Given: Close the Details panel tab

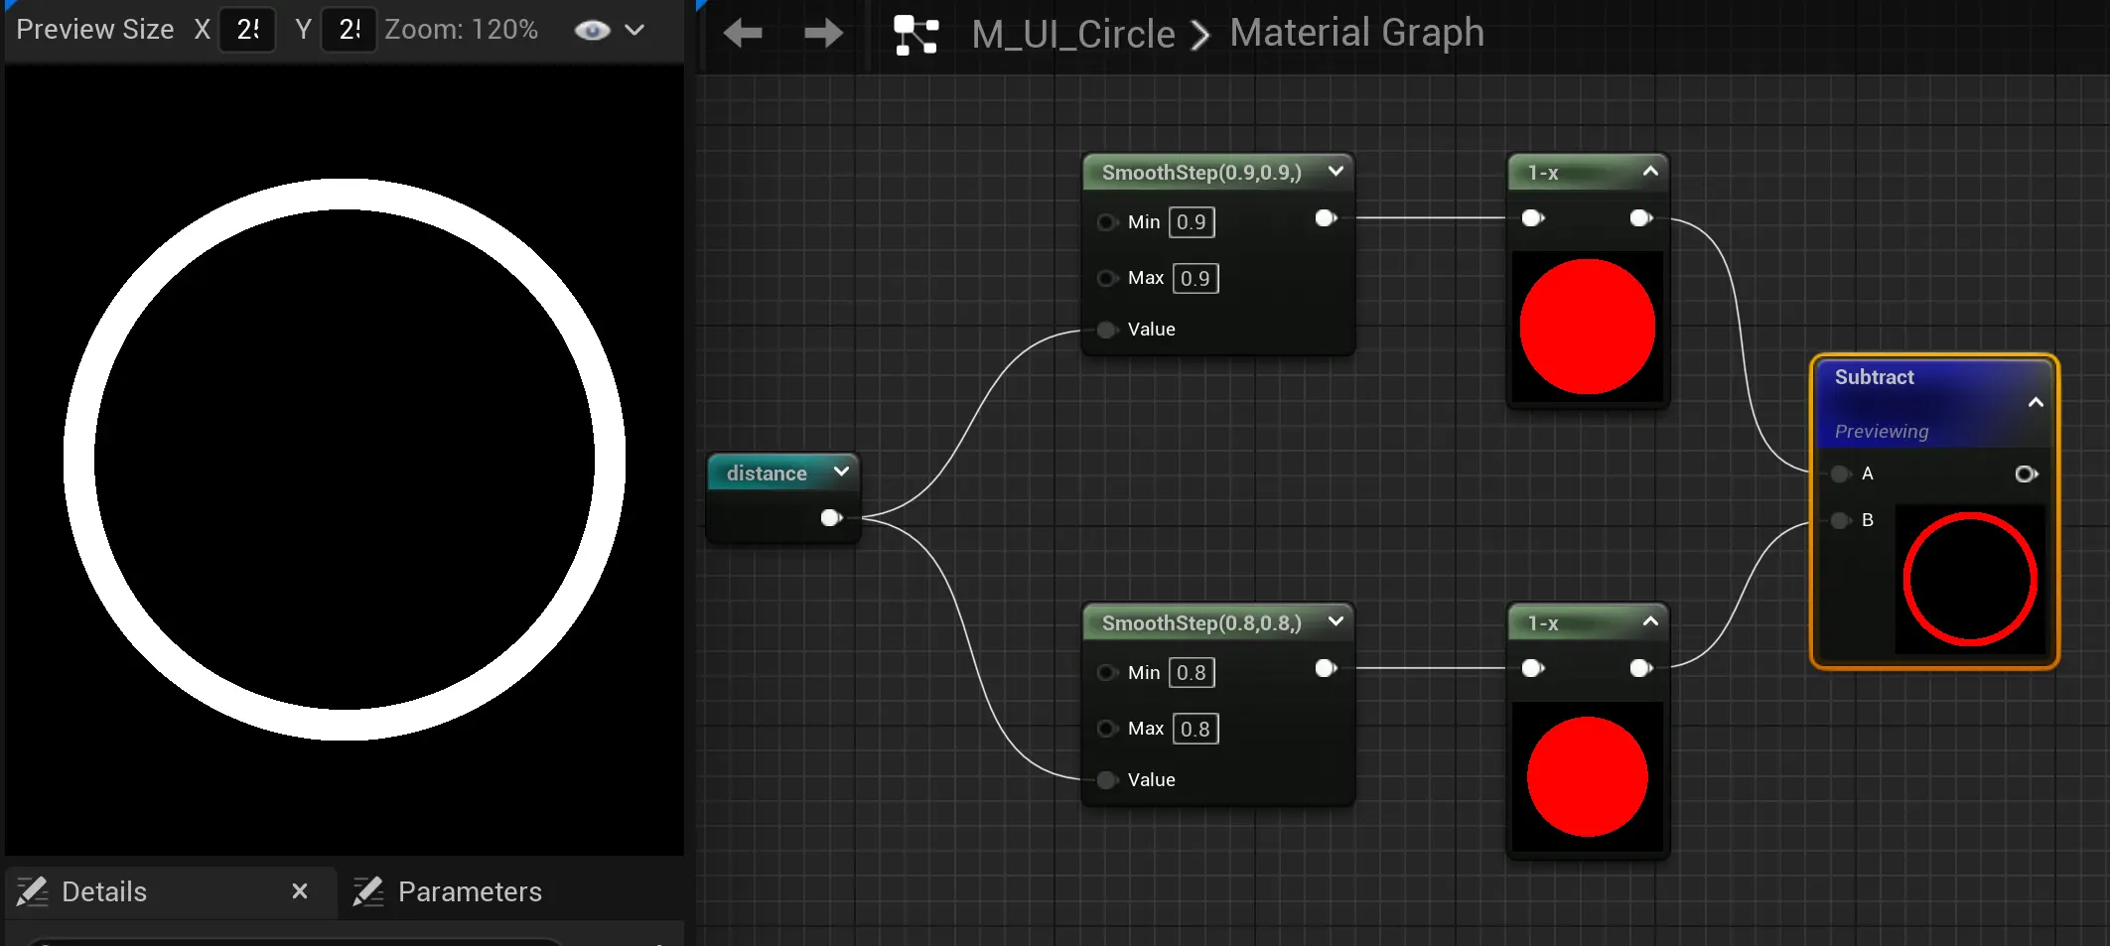Looking at the screenshot, I should 300,891.
